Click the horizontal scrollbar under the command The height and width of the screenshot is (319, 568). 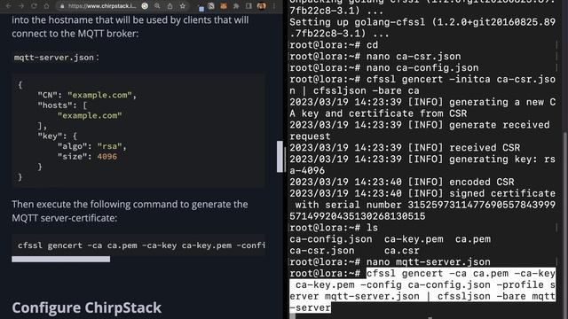(x=61, y=259)
